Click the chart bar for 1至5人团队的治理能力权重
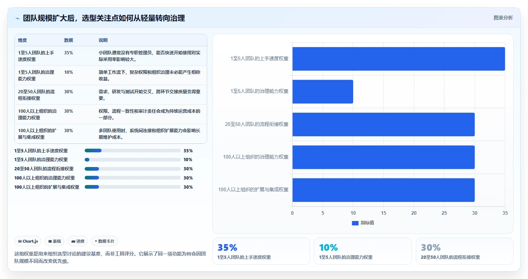528x279 pixels. (x=323, y=92)
